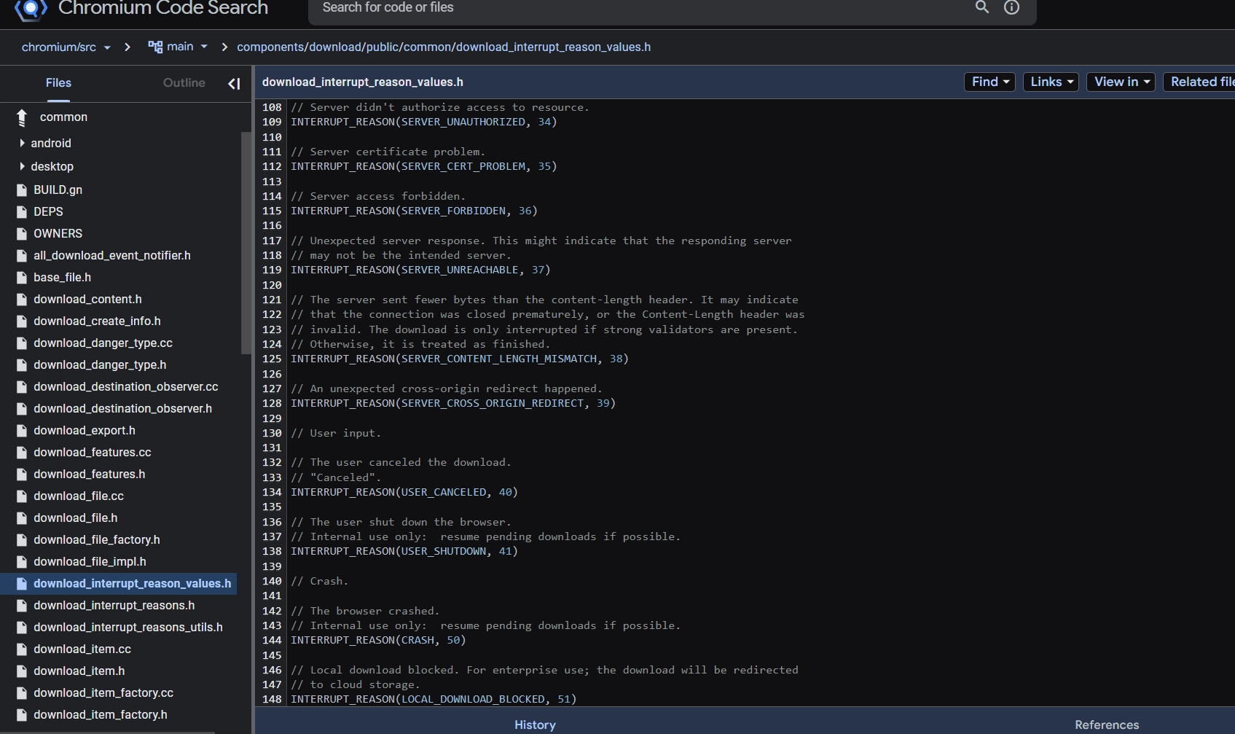
Task: Navigate to components breadcrumb segment
Action: tap(271, 47)
